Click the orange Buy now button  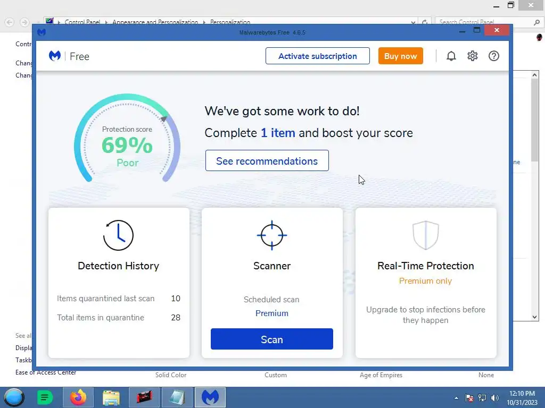coord(400,56)
